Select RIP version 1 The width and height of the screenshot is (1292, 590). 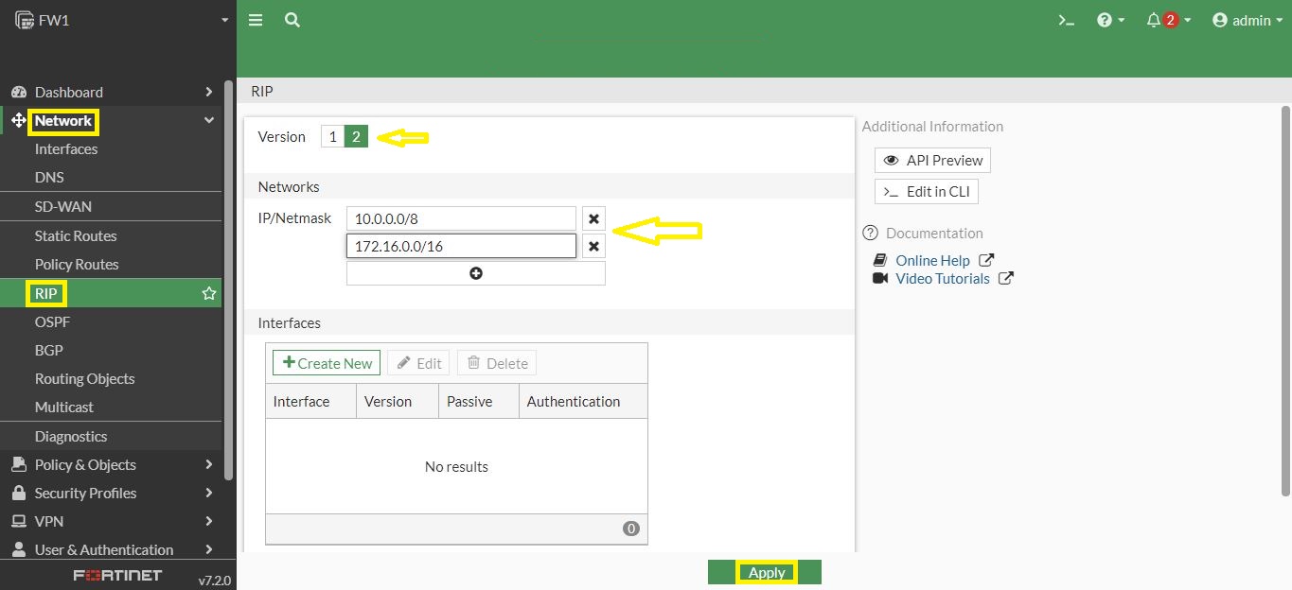[x=332, y=136]
